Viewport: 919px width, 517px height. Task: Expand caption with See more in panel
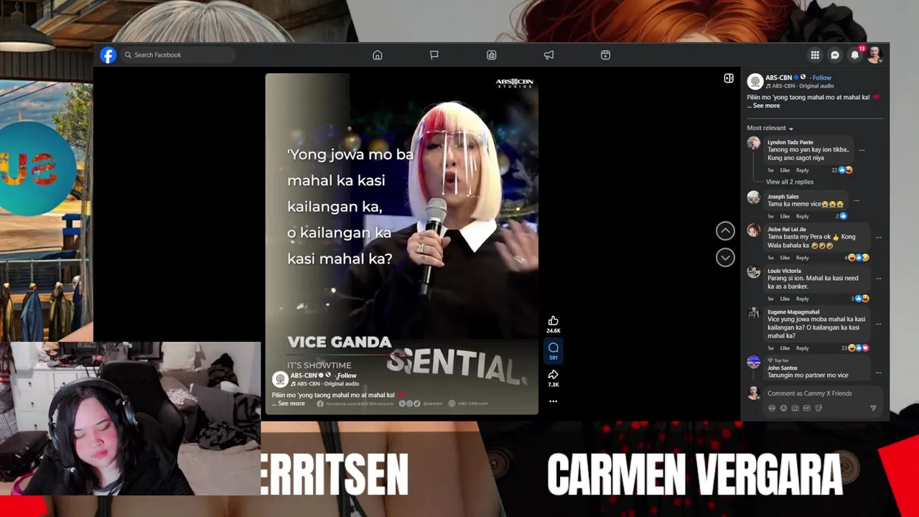pos(766,106)
